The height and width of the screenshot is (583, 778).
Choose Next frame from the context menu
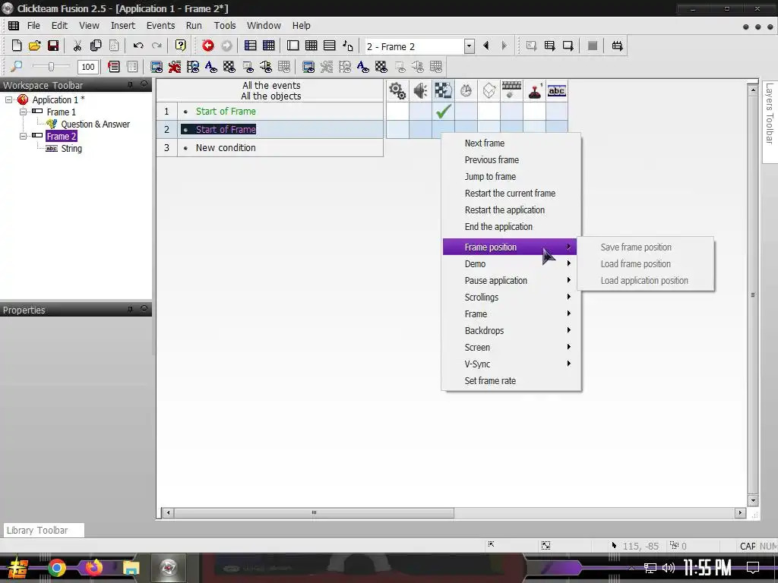point(511,143)
